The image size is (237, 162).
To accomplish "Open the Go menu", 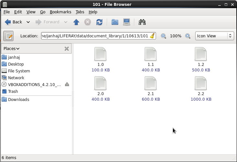I will point(43,12).
